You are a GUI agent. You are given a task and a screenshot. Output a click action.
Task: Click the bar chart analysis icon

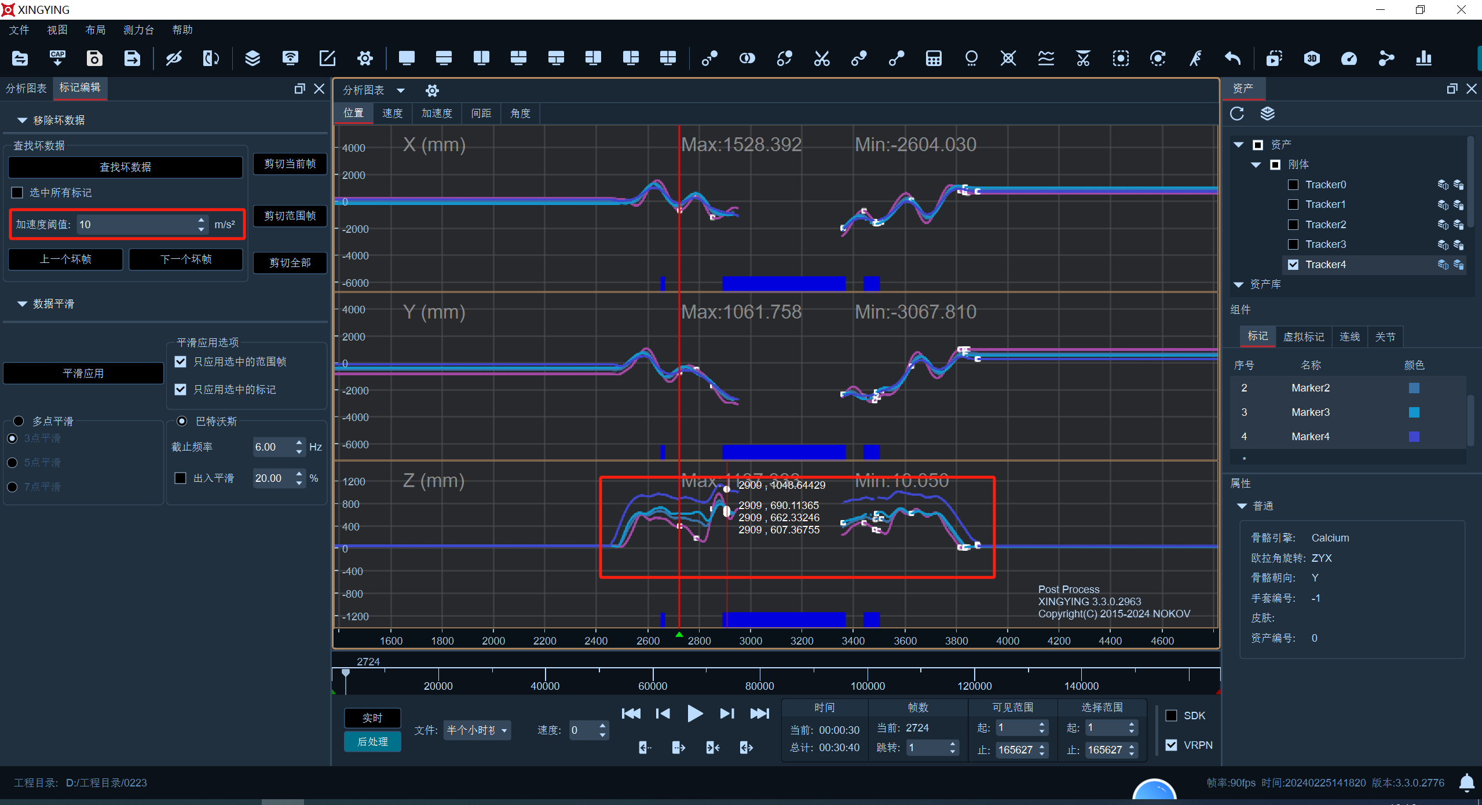(1424, 58)
